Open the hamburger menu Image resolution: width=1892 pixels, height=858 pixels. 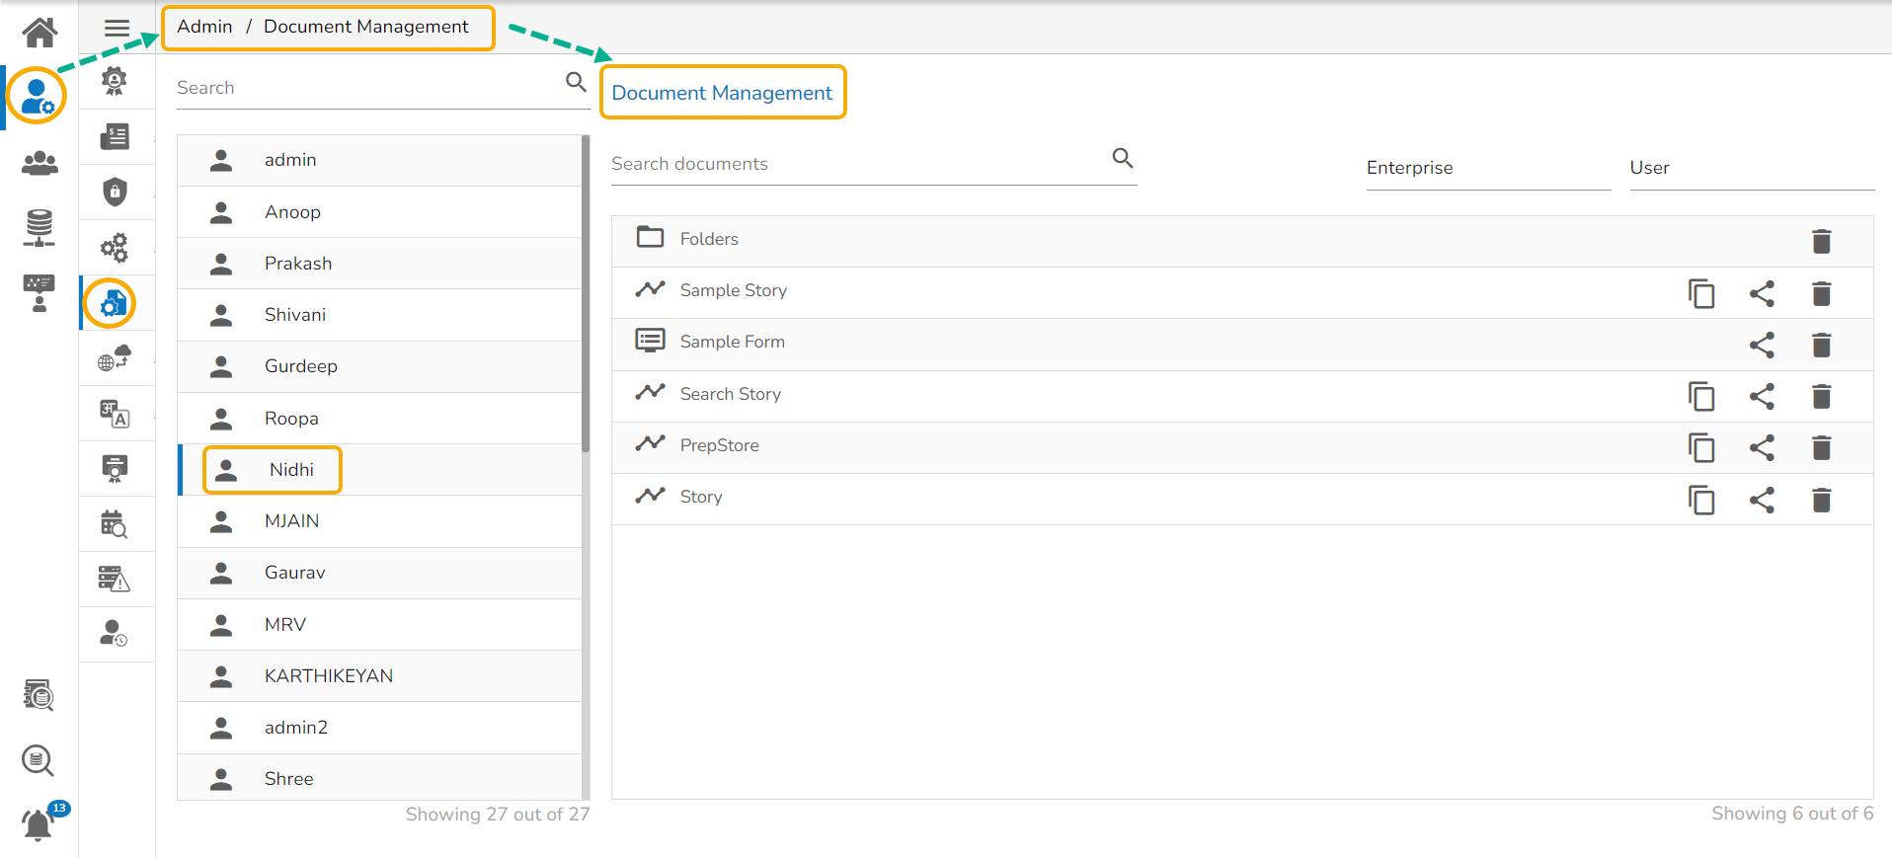(117, 28)
